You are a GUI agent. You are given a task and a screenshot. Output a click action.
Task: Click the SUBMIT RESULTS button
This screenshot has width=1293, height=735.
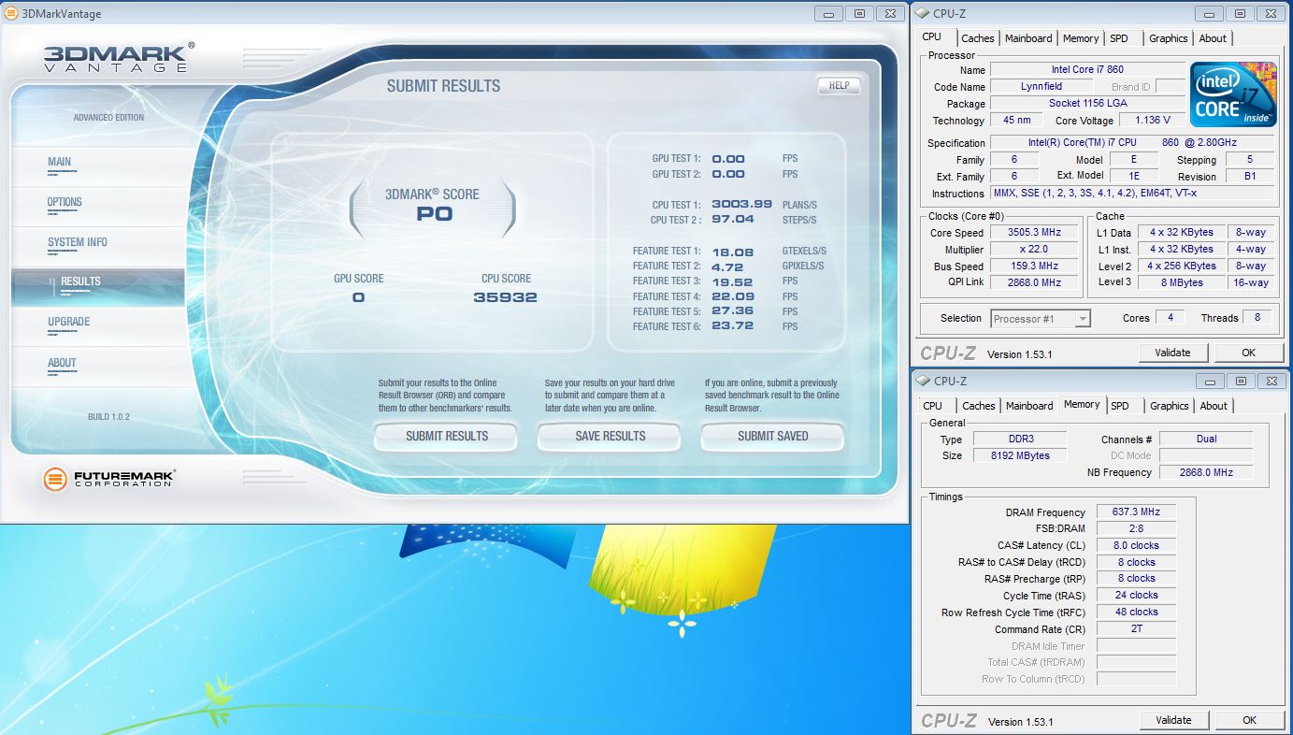pyautogui.click(x=447, y=436)
